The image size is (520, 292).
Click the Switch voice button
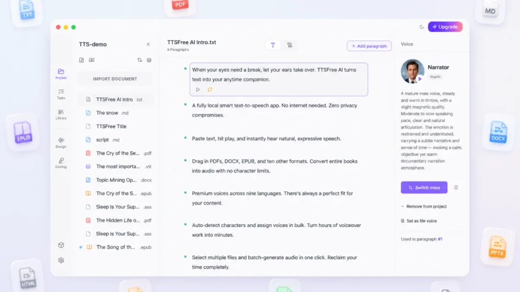pos(424,187)
